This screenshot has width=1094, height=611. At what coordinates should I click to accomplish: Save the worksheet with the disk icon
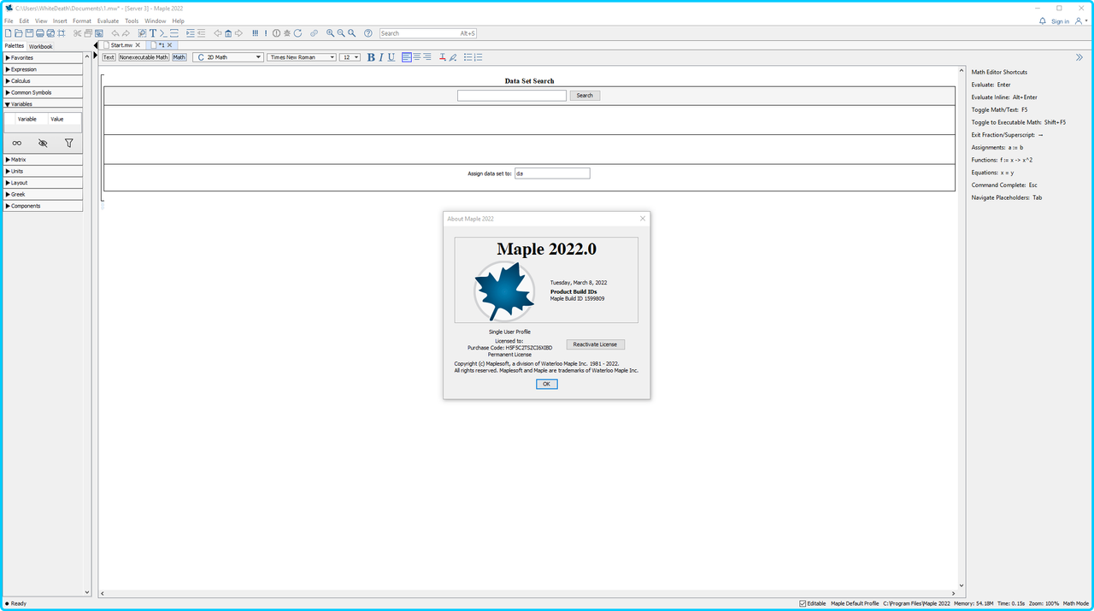click(29, 33)
